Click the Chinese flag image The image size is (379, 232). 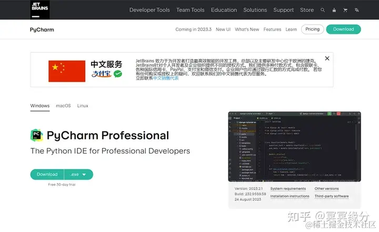pos(67,71)
